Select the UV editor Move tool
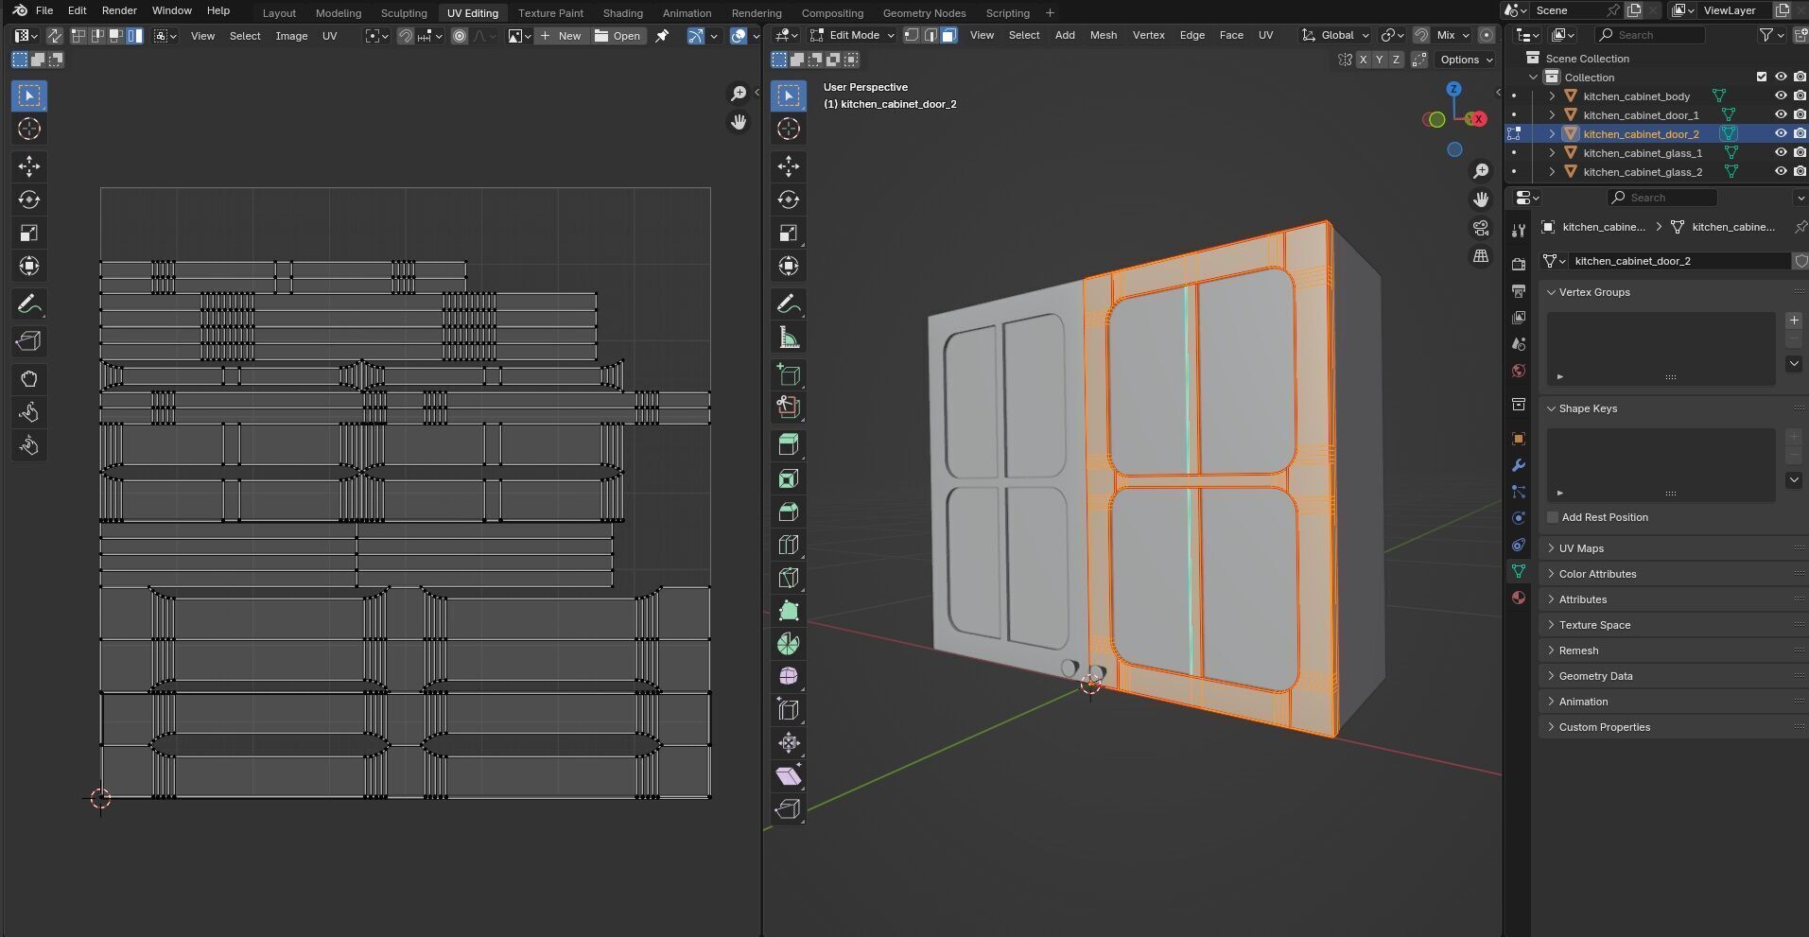 [x=29, y=166]
